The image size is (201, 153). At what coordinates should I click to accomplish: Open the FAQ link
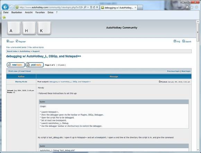pyautogui.click(x=177, y=41)
